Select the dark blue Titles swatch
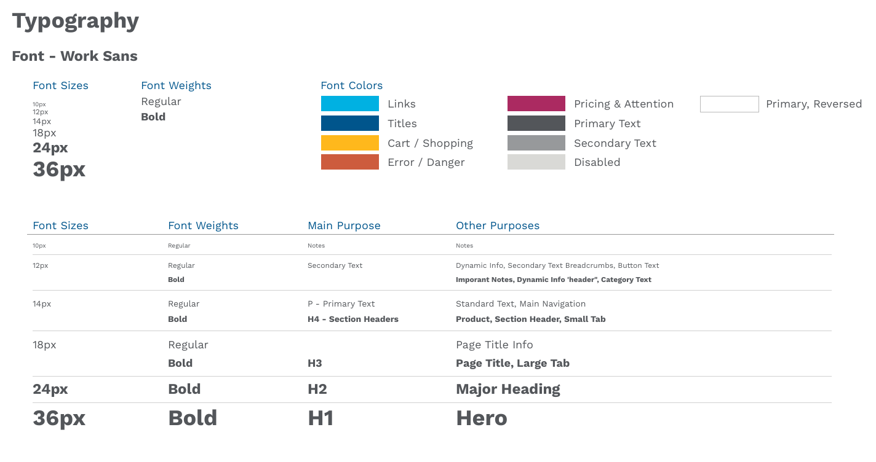The image size is (876, 462). click(350, 123)
